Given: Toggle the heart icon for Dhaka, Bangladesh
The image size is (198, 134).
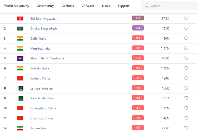Looking at the screenshot, I should 186,28.
